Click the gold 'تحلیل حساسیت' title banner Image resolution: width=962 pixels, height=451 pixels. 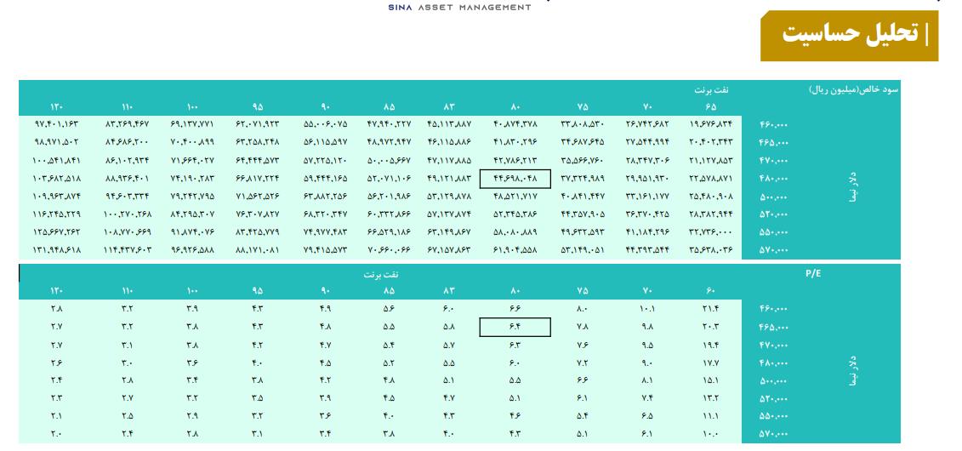click(849, 35)
